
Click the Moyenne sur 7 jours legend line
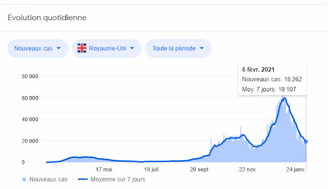(x=83, y=179)
